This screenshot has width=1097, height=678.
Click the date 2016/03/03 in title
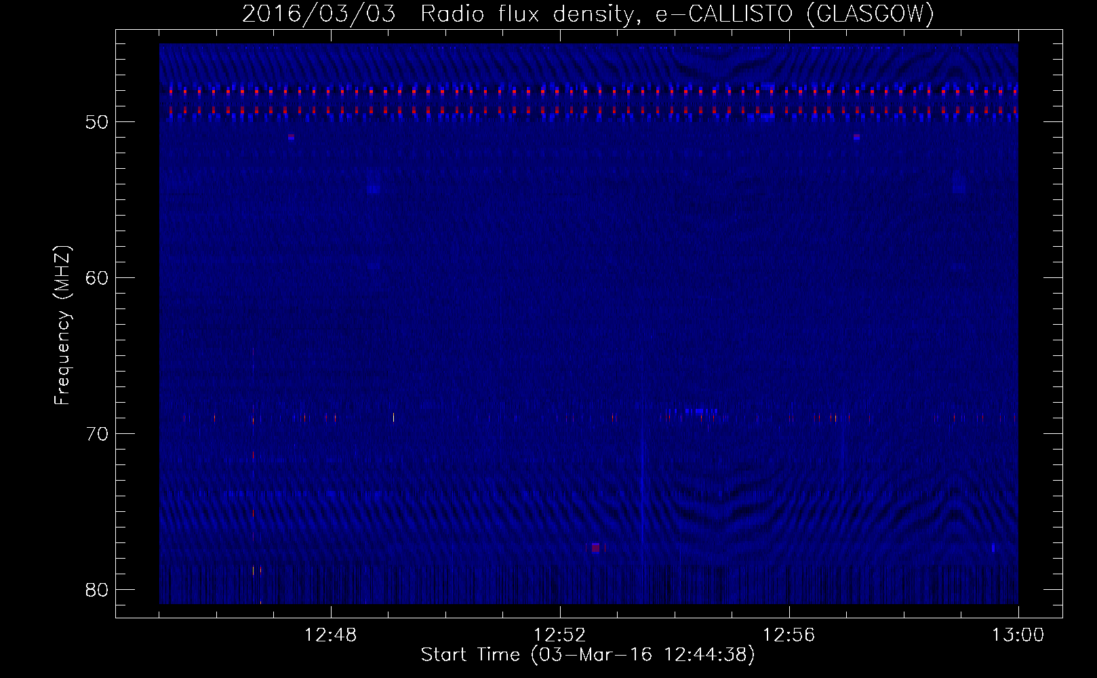[319, 14]
